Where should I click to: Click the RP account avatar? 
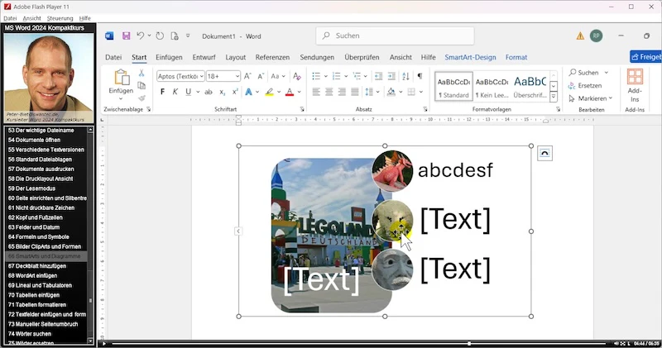point(596,36)
